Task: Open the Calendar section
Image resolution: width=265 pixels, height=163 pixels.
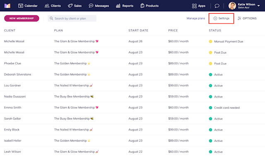Action: pos(28,6)
